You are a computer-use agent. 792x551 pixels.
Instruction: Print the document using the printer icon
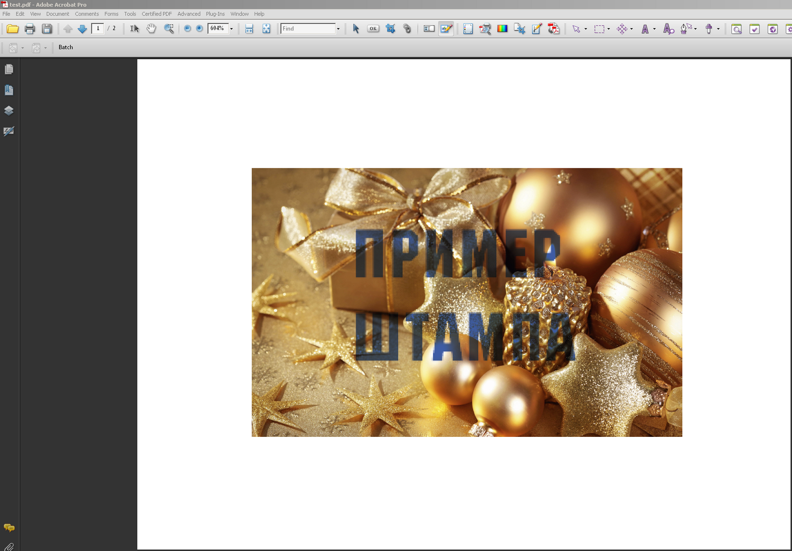[30, 29]
